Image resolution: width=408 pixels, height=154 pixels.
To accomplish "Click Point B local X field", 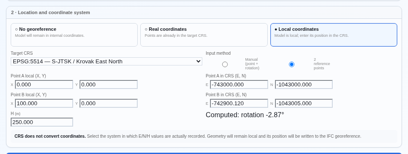I will [x=44, y=103].
